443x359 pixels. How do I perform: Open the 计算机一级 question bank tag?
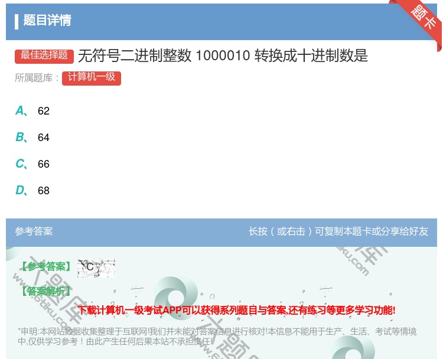click(x=92, y=78)
